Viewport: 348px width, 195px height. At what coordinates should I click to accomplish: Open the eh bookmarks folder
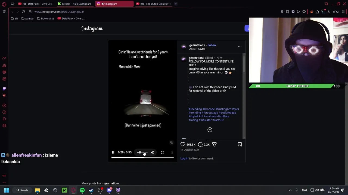14,18
